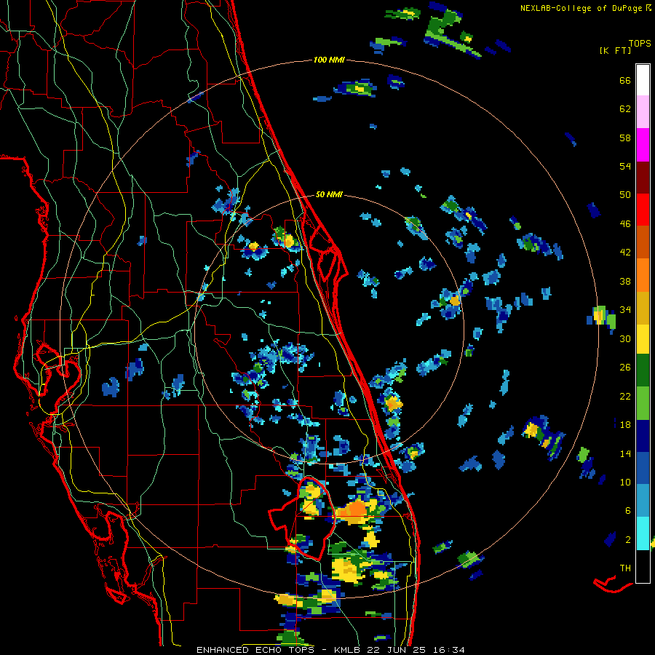The height and width of the screenshot is (655, 655).
Task: Click the sky blue legend swatch
Action: pos(643,501)
